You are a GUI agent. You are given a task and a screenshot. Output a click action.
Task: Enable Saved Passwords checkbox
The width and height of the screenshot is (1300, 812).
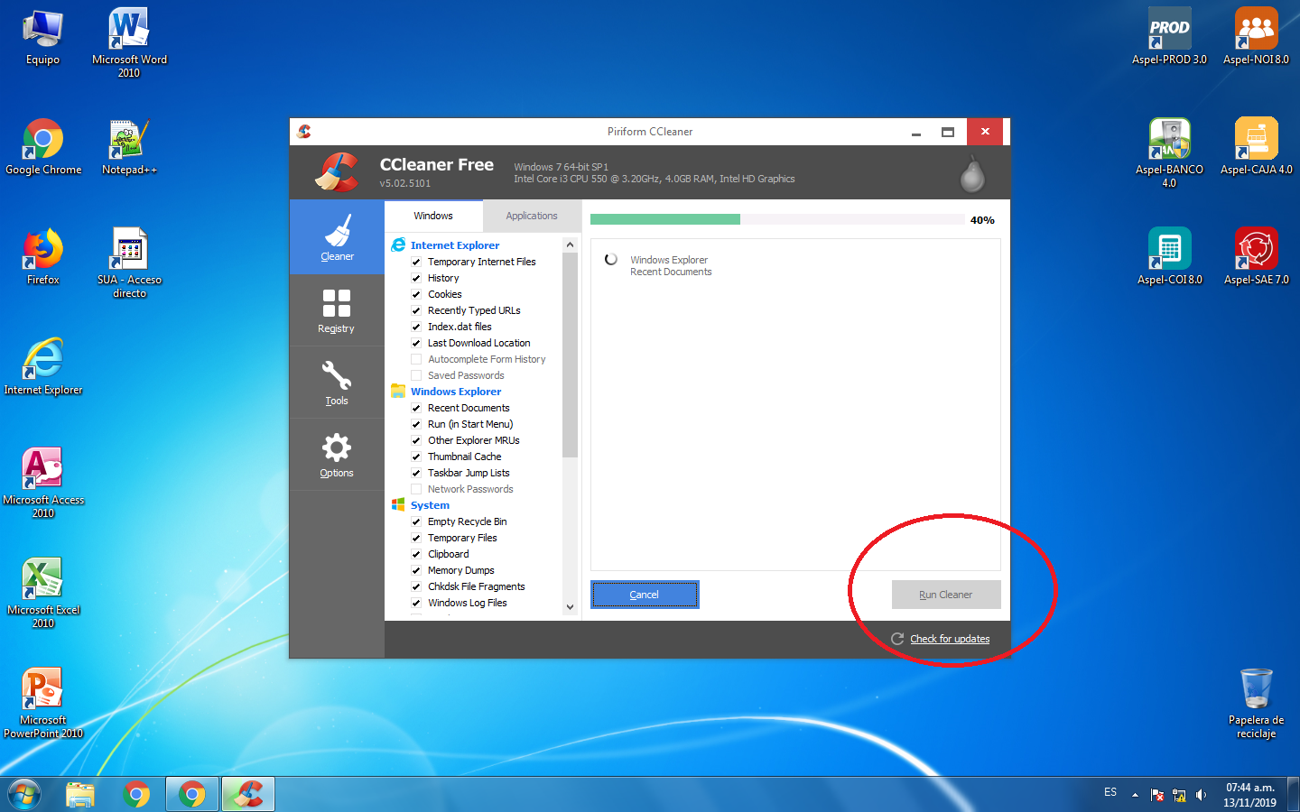click(416, 375)
